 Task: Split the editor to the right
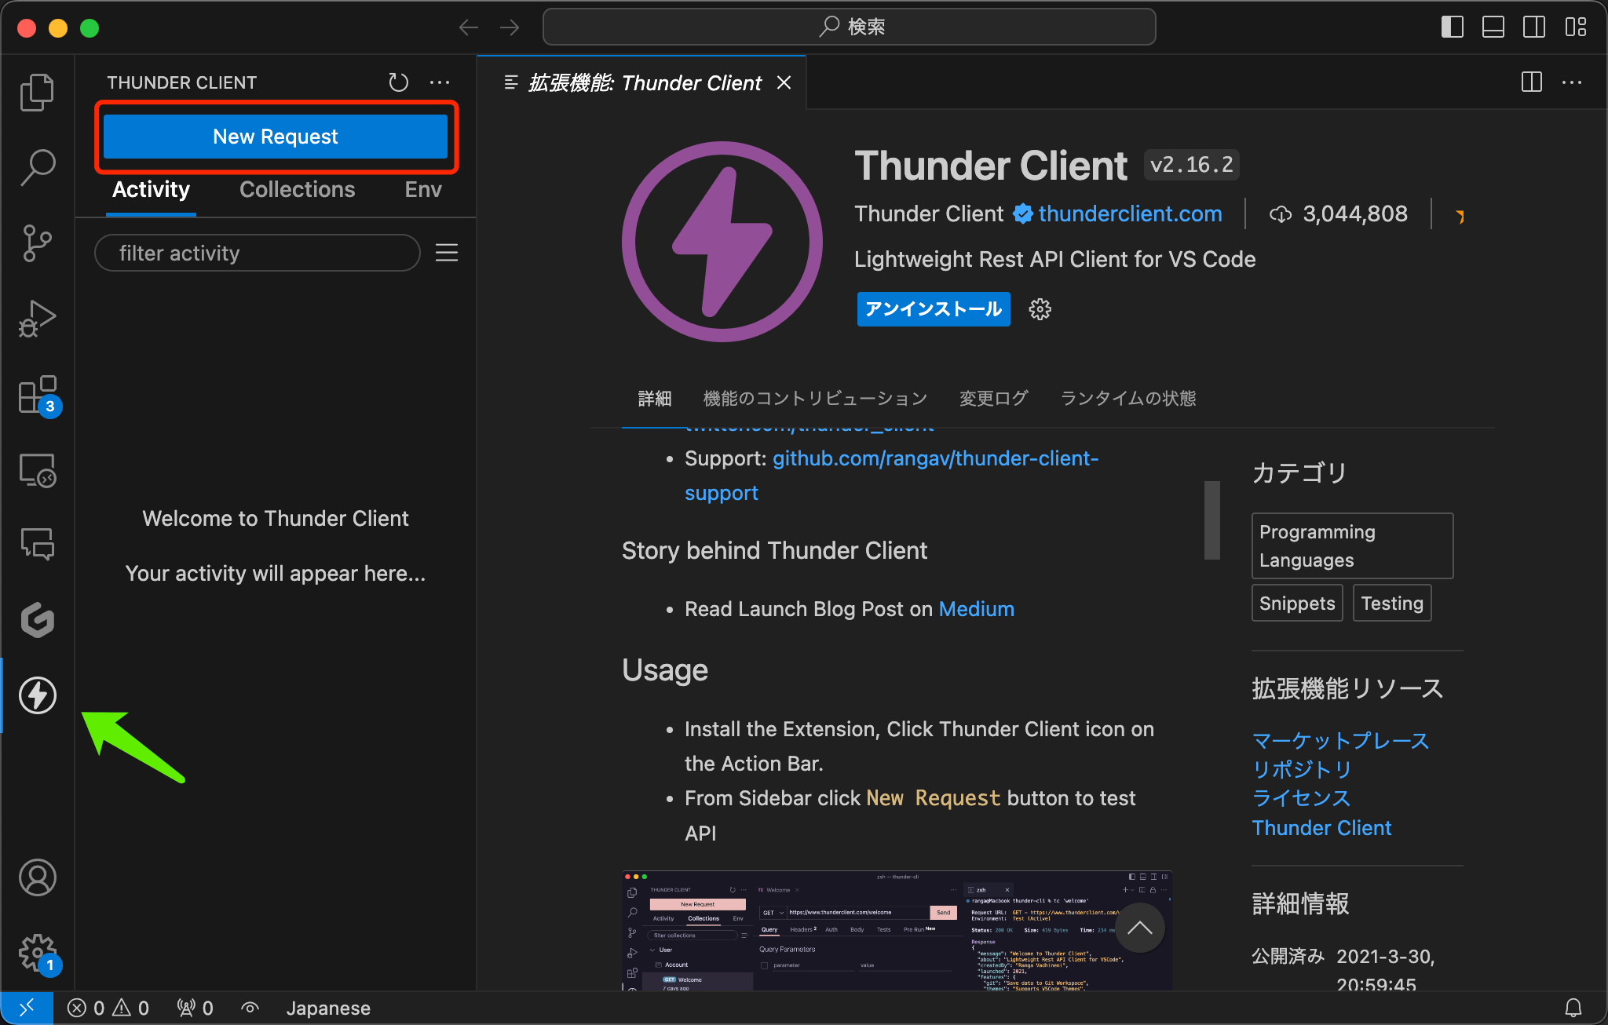[1532, 82]
